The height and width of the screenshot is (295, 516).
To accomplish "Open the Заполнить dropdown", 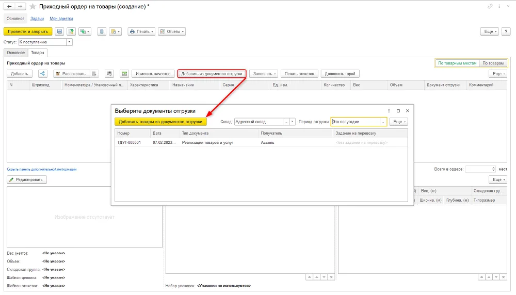I will (x=265, y=74).
